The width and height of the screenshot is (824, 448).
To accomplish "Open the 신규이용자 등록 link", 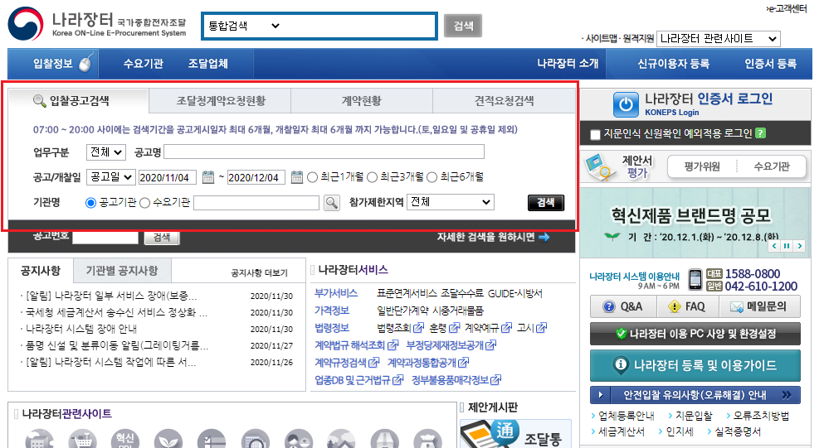I will point(673,64).
